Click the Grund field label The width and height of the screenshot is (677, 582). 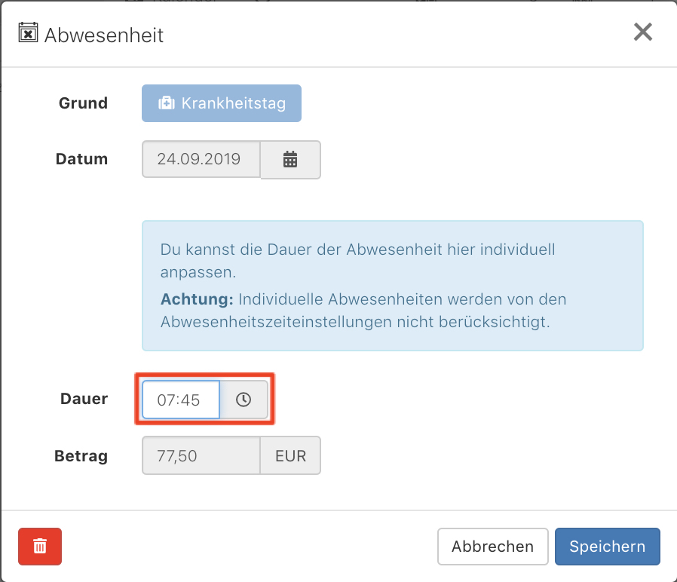pyautogui.click(x=83, y=103)
